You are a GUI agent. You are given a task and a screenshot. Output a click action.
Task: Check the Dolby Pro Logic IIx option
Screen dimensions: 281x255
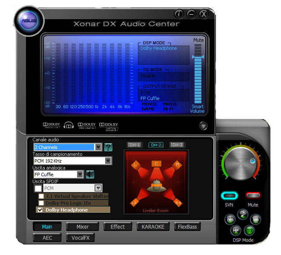click(x=41, y=203)
